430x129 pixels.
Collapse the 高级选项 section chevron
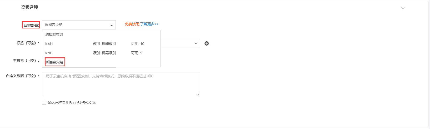403,8
